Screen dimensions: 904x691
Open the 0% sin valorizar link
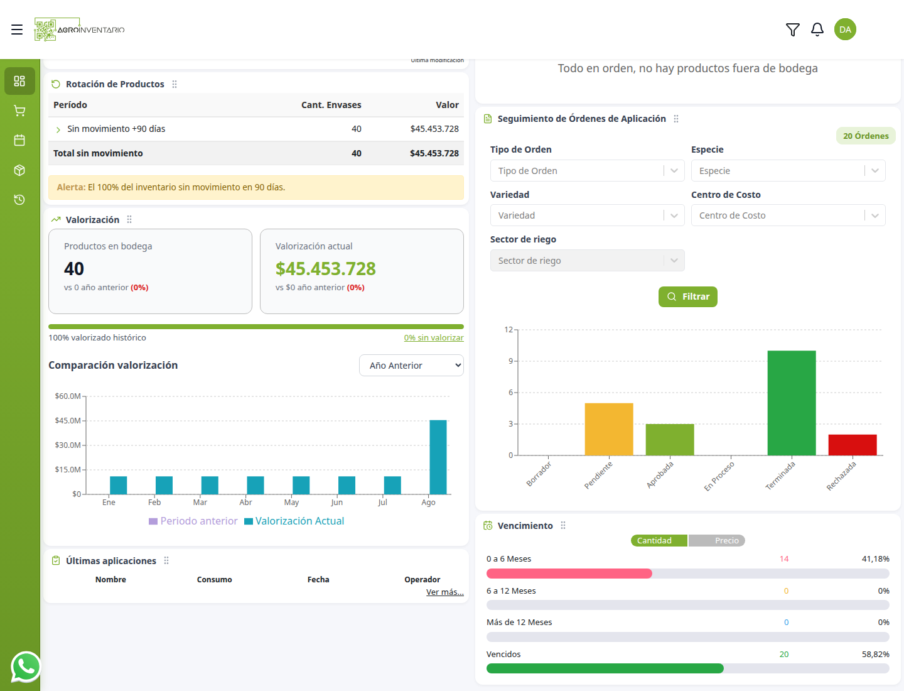[434, 337]
